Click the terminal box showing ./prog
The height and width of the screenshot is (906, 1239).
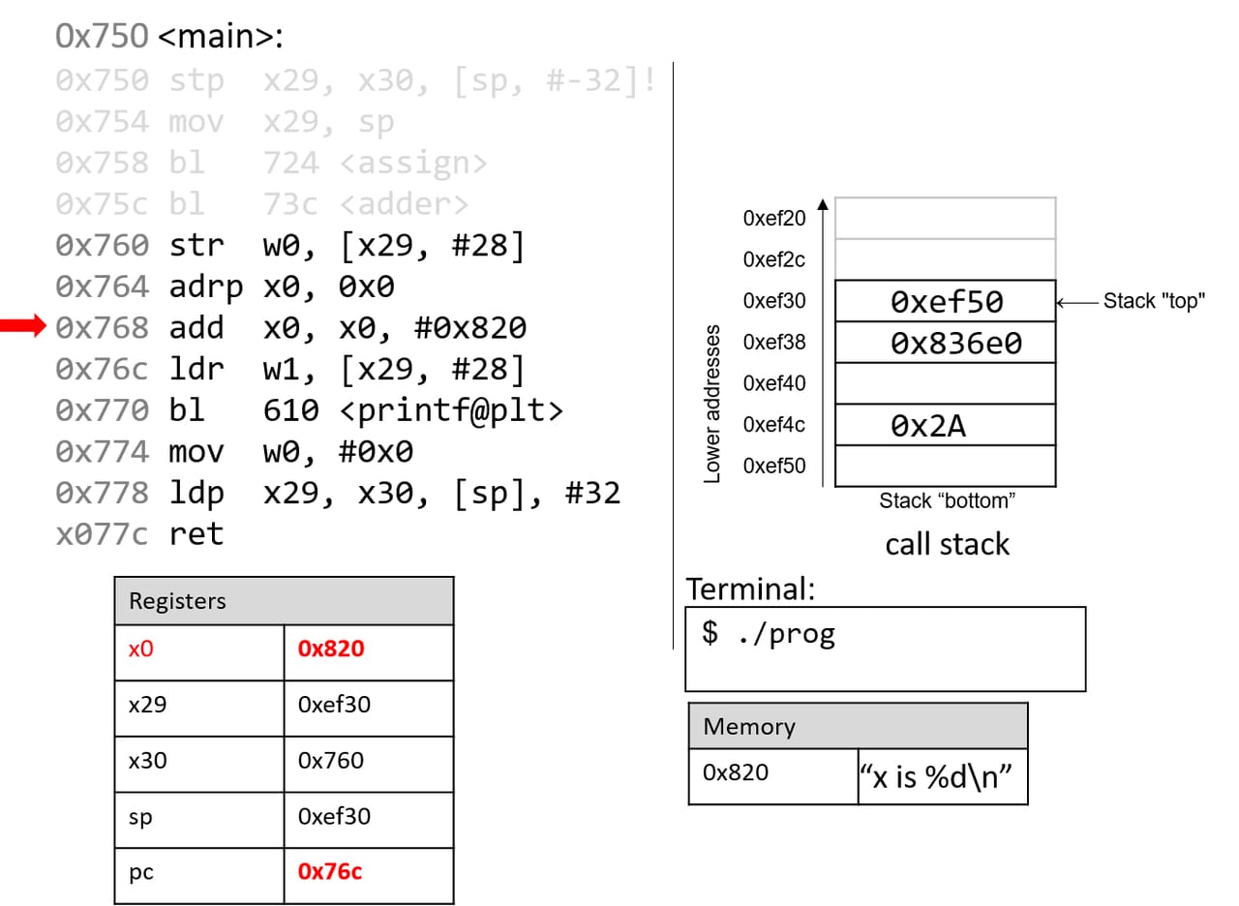click(x=885, y=649)
